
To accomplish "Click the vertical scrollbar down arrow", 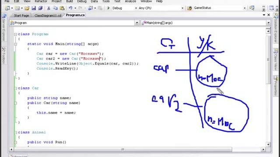I will pyautogui.click(x=268, y=144).
